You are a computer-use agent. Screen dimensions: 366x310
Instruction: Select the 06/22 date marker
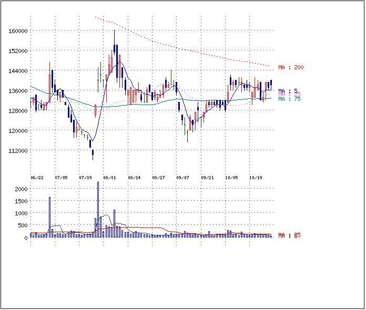click(x=37, y=178)
